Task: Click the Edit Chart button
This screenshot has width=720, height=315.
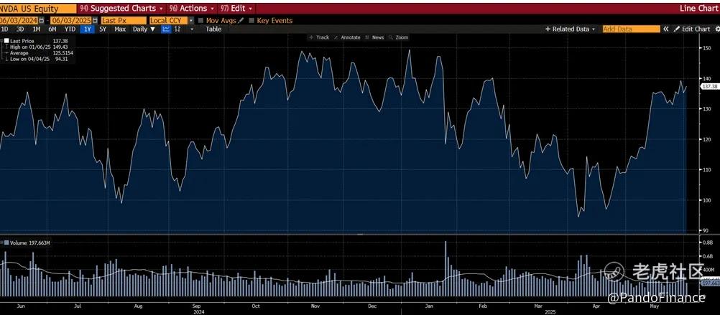Action: click(692, 29)
